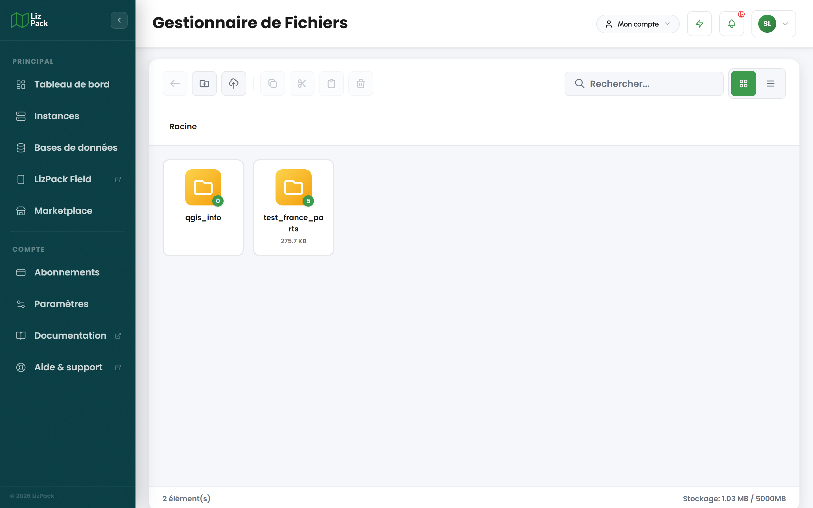Open Aide & support link

pos(67,367)
